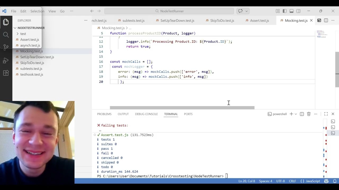Toggle the secondary side bar
This screenshot has width=339, height=190.
(x=298, y=11)
